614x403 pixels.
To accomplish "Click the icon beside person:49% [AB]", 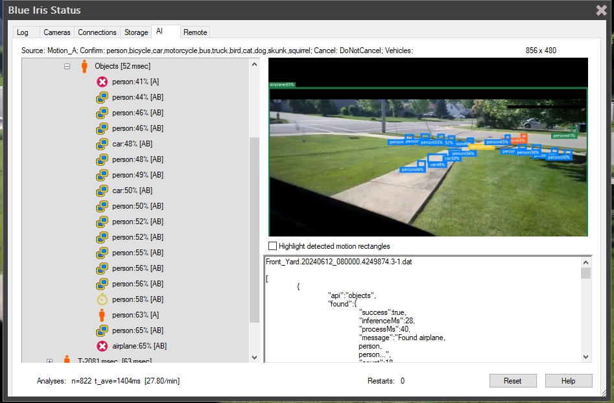I will coord(102,175).
